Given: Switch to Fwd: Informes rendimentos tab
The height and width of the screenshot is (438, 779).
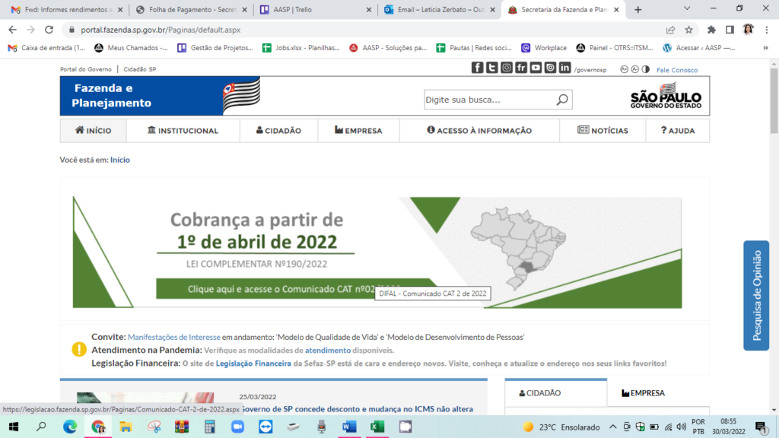Looking at the screenshot, I should click(67, 9).
